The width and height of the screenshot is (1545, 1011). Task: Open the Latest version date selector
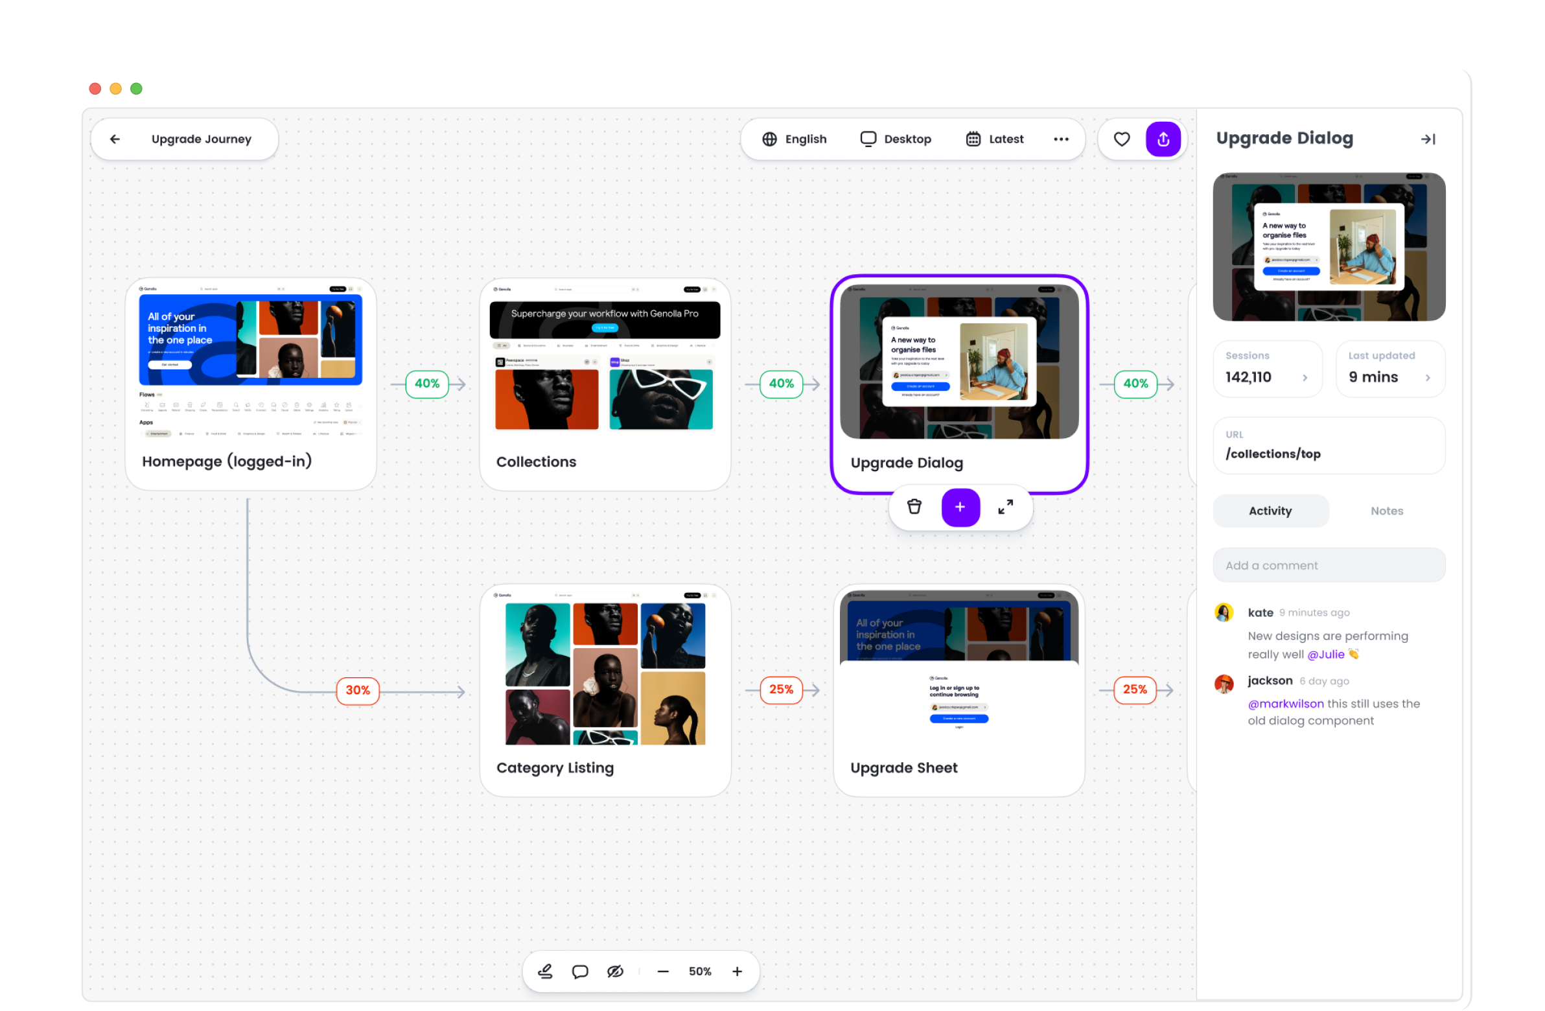pyautogui.click(x=995, y=139)
